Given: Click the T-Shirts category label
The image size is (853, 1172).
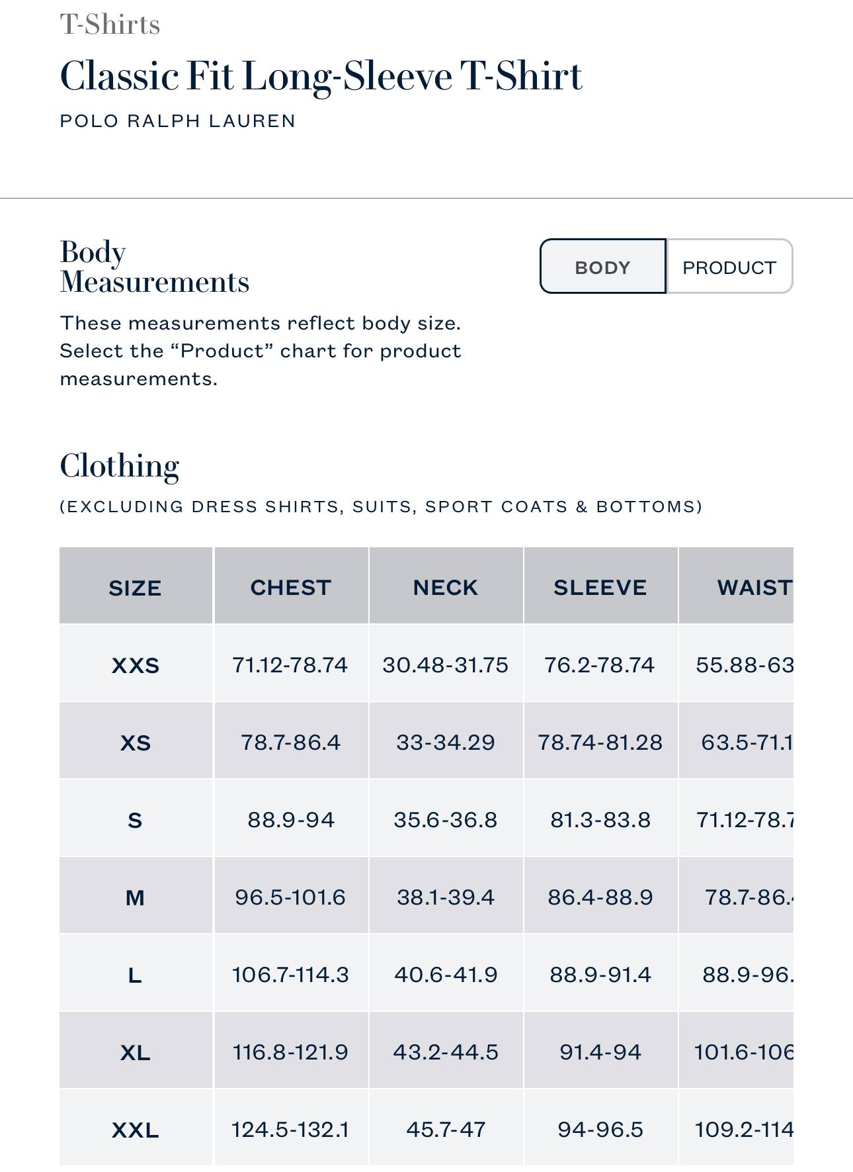Looking at the screenshot, I should (110, 25).
